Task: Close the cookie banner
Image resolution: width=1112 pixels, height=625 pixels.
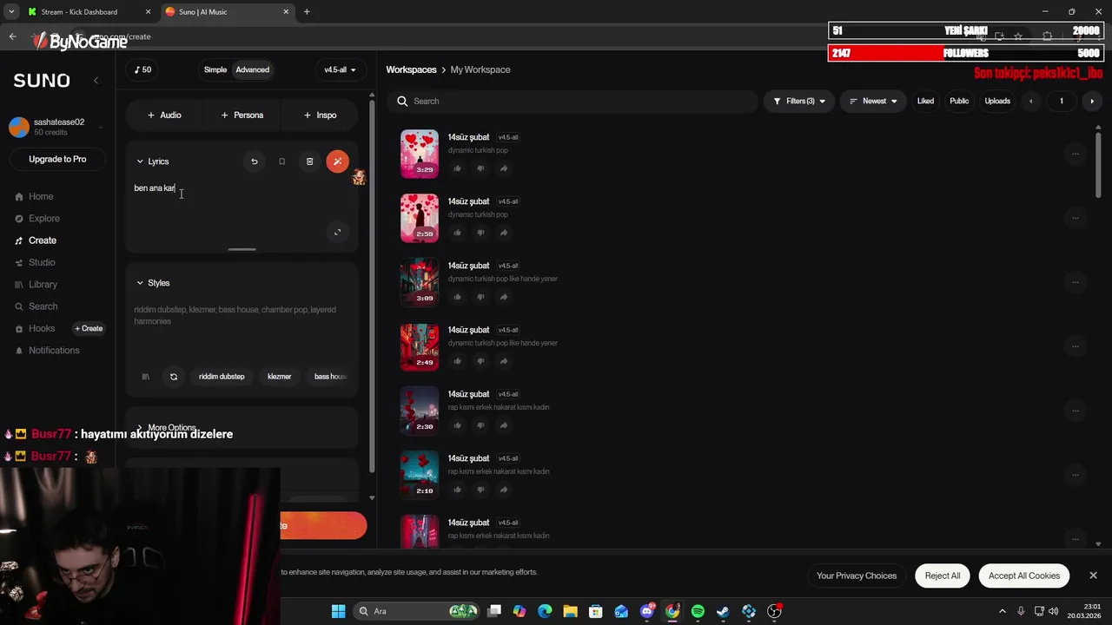Action: [1093, 576]
